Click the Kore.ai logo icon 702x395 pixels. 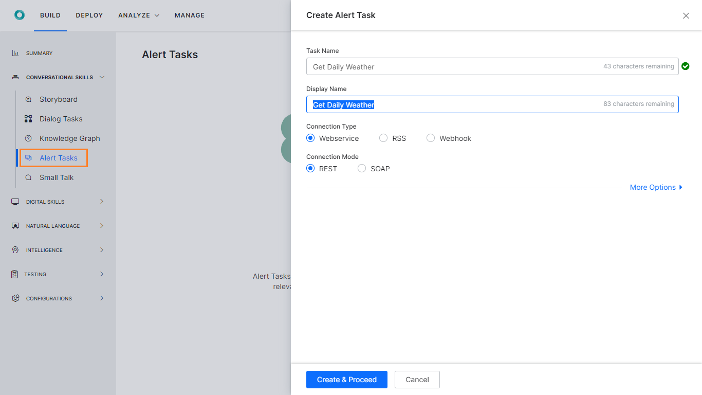20,15
